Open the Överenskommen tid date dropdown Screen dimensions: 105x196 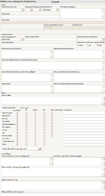click(23, 10)
